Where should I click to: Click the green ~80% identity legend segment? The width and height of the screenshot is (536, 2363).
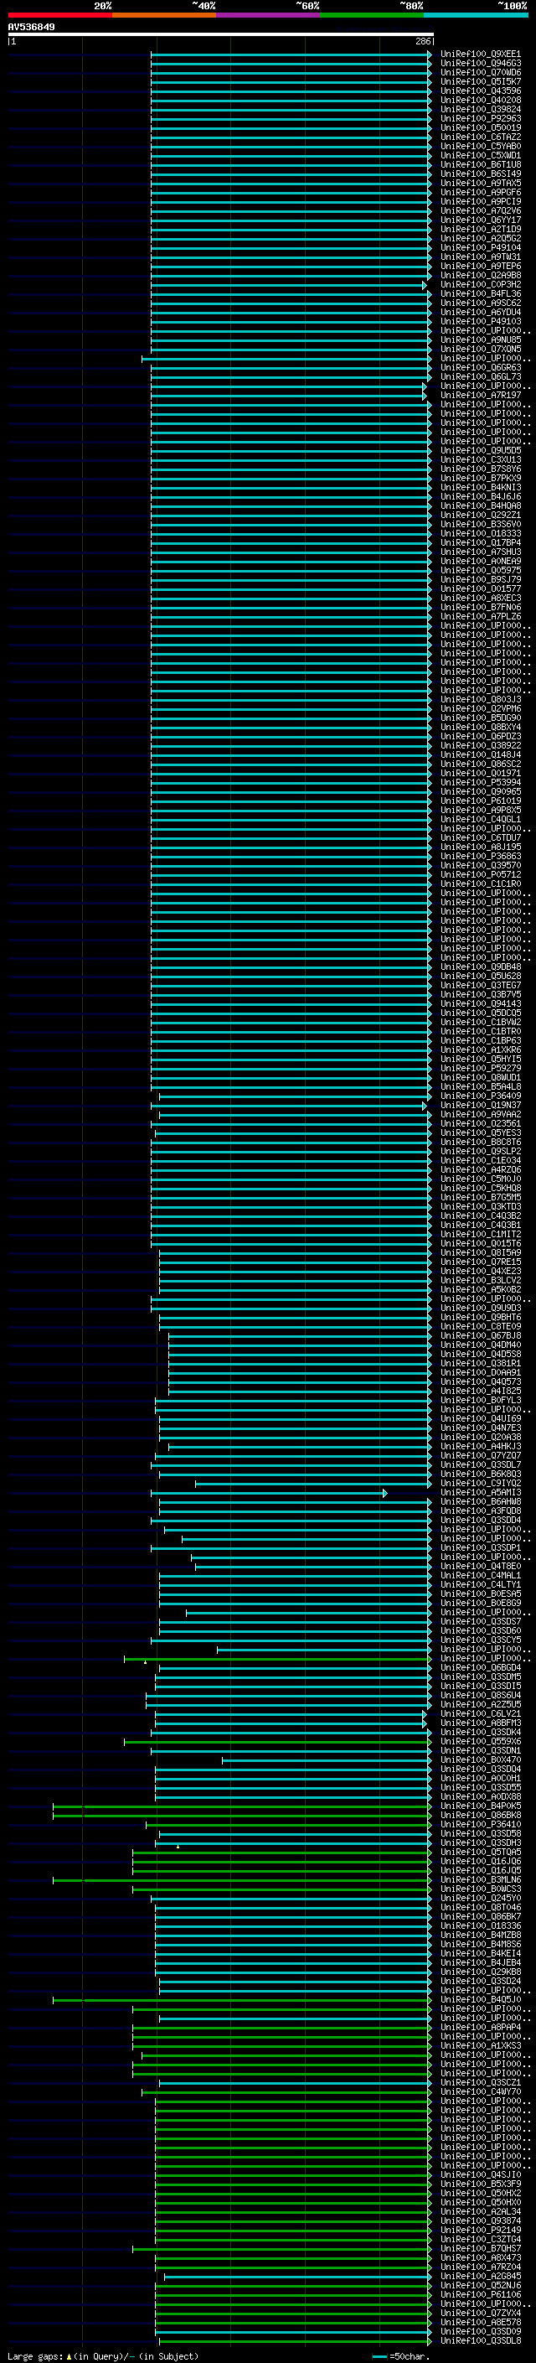(x=372, y=16)
